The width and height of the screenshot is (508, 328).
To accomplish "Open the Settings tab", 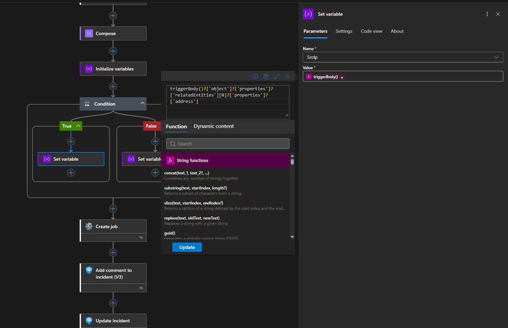I will pyautogui.click(x=344, y=31).
